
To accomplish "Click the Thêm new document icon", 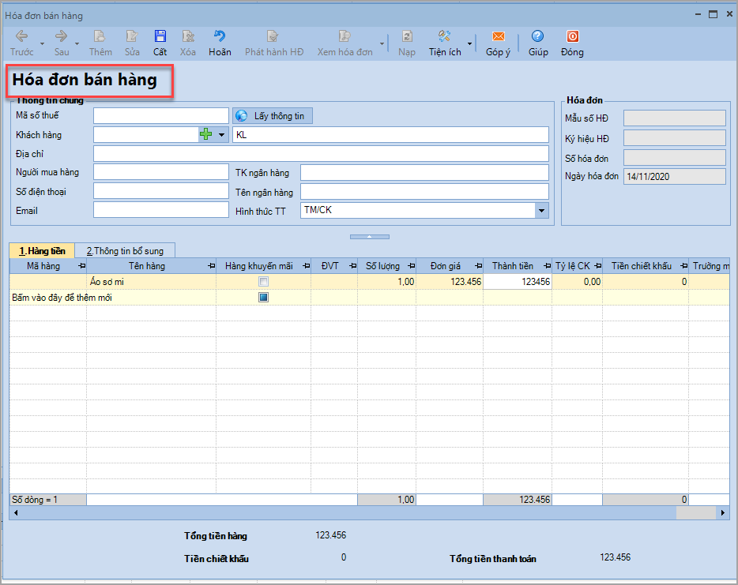I will (x=100, y=36).
